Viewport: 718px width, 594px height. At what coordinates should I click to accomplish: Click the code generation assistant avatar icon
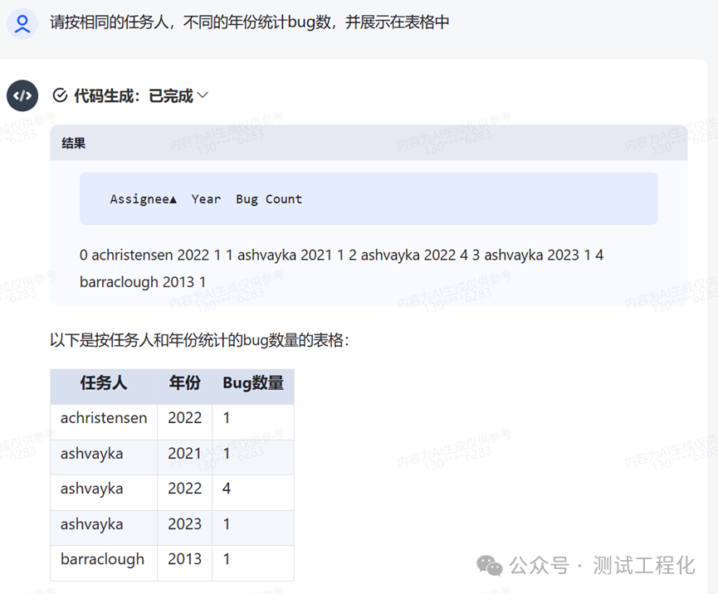point(22,95)
